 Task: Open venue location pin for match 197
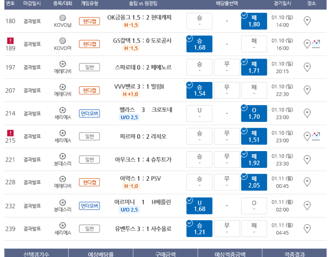[x=307, y=67]
